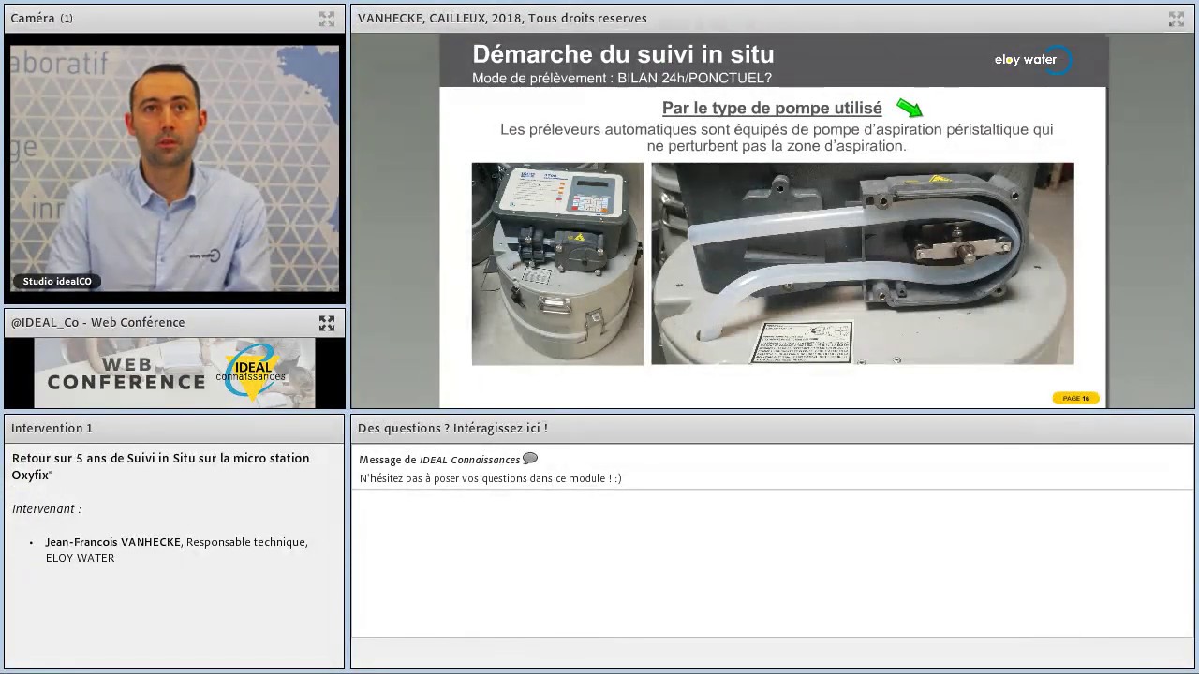Screen dimensions: 1199x674
Task: Click the Retour sur 5 ans de Suivi text
Action: [x=160, y=466]
